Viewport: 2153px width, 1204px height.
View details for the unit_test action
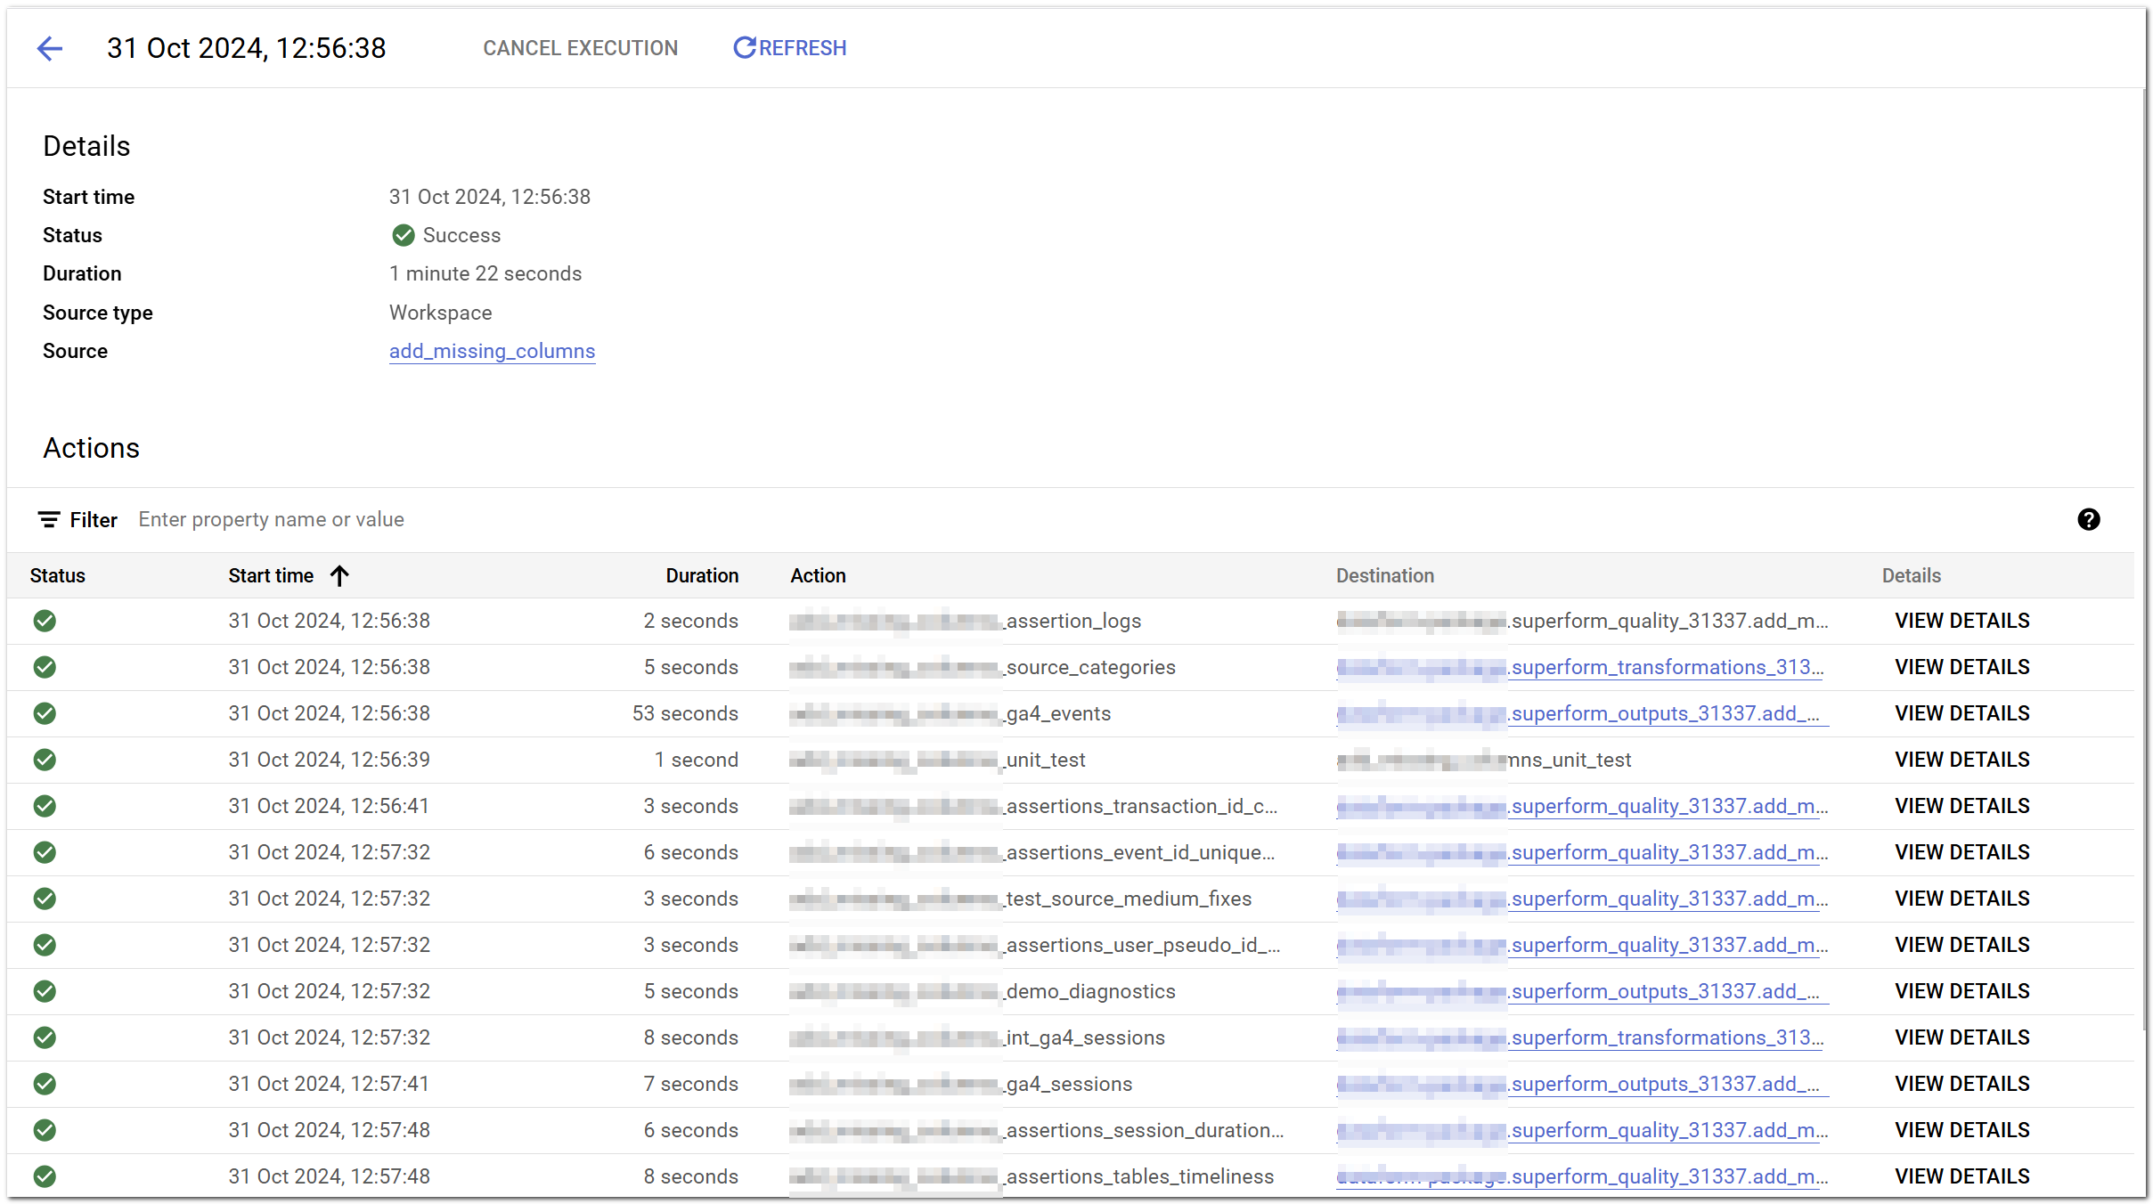1961,760
